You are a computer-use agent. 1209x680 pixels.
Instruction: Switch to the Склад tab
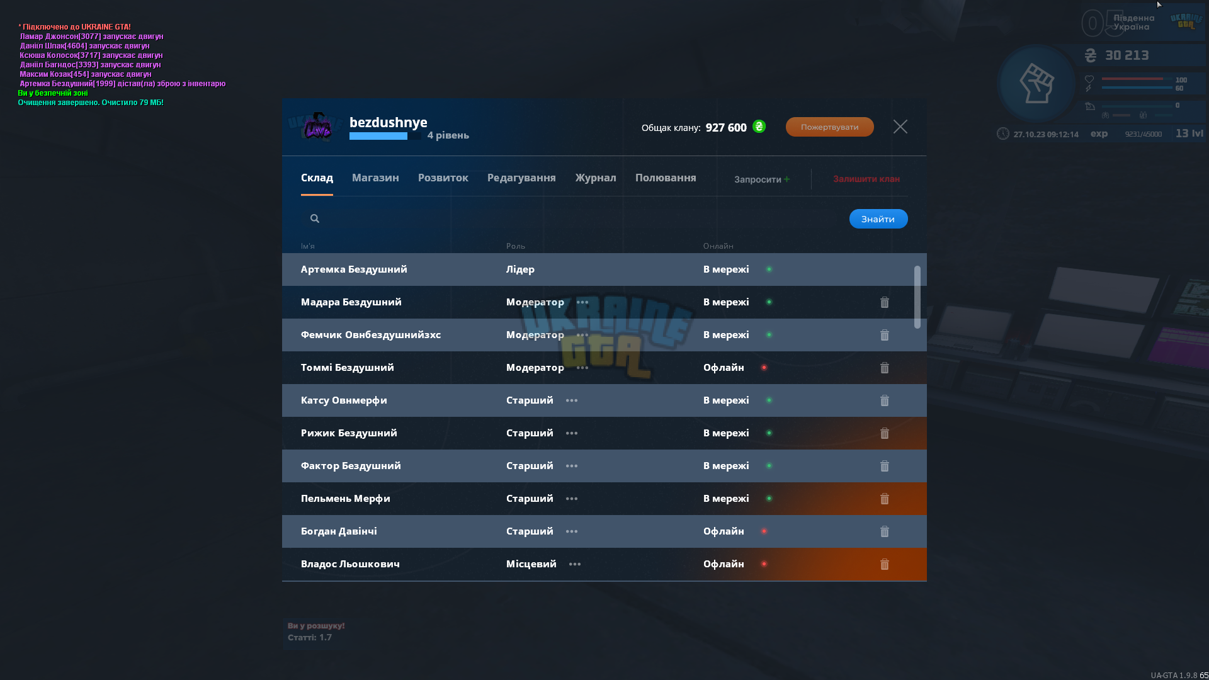click(x=317, y=178)
